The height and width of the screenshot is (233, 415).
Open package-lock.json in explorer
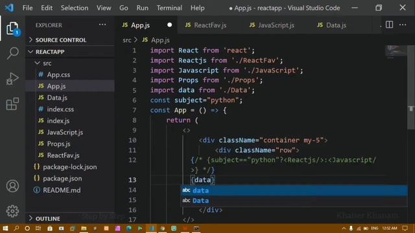(x=70, y=167)
